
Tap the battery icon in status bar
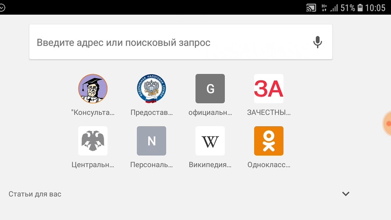pos(360,8)
